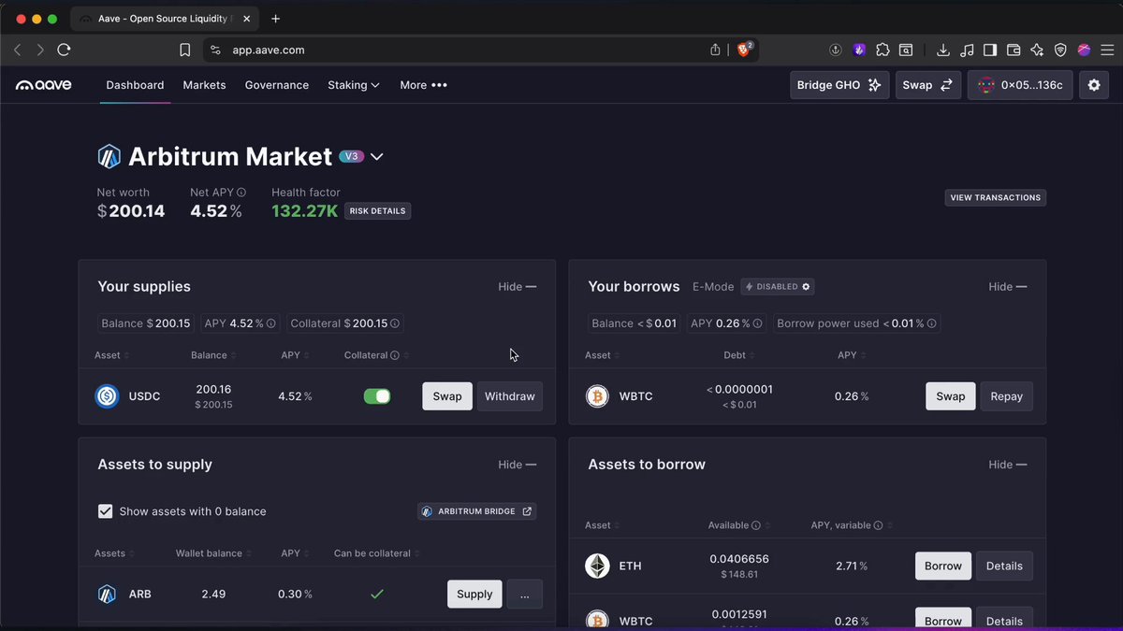The width and height of the screenshot is (1123, 631).
Task: Collapse Assets to borrow with Hide
Action: 1008,465
